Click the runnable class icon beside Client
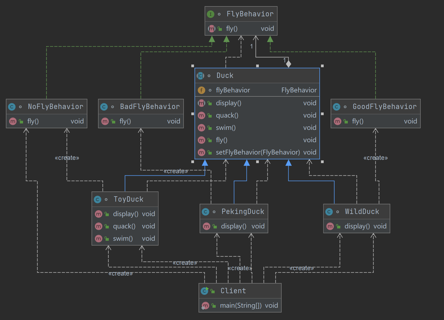Image resolution: width=444 pixels, height=320 pixels. (x=205, y=291)
